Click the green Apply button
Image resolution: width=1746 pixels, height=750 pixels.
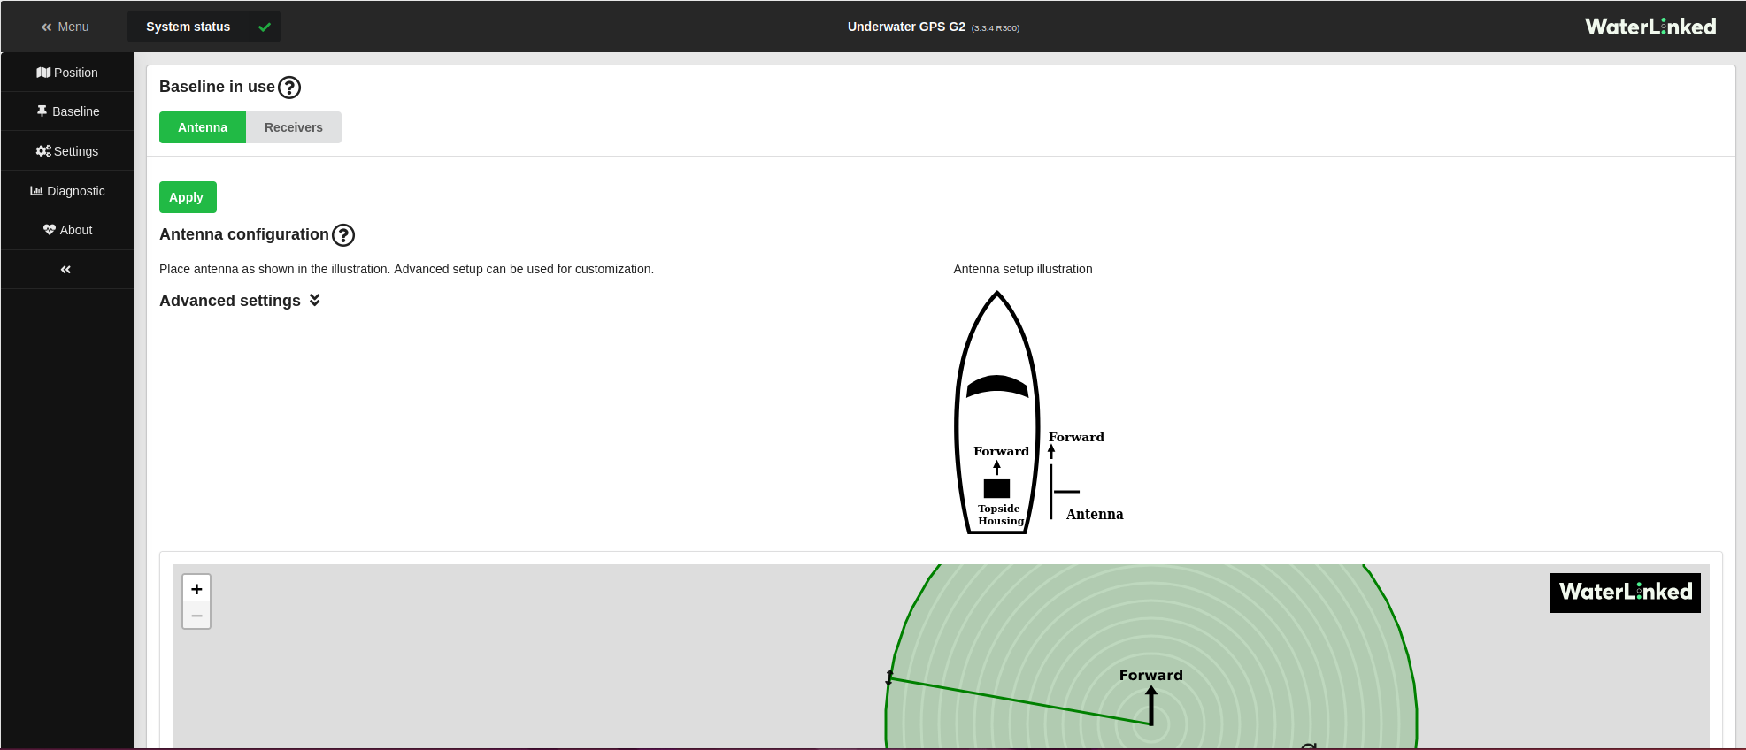pyautogui.click(x=188, y=197)
